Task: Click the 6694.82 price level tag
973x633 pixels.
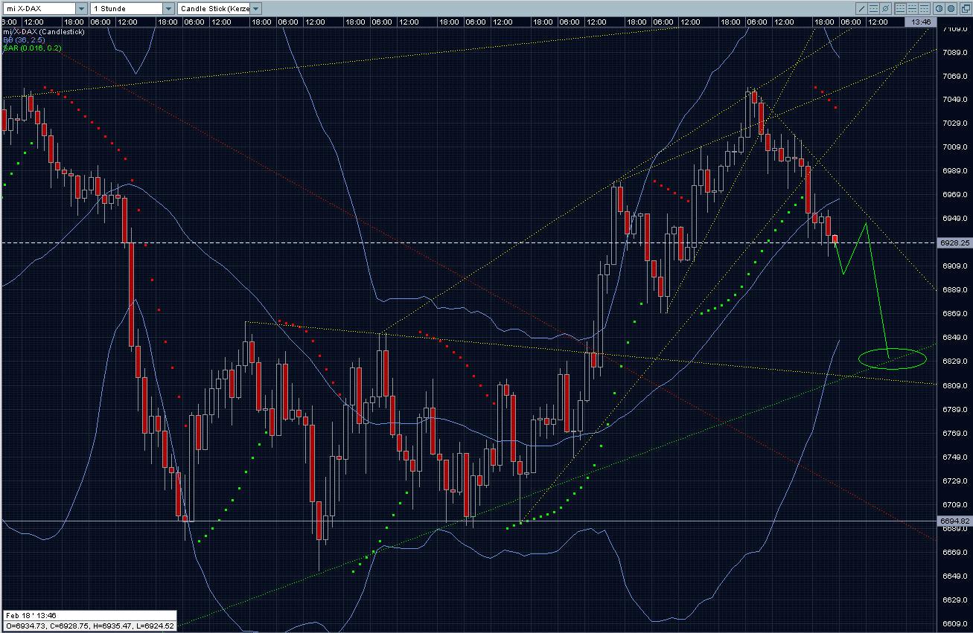Action: 954,521
